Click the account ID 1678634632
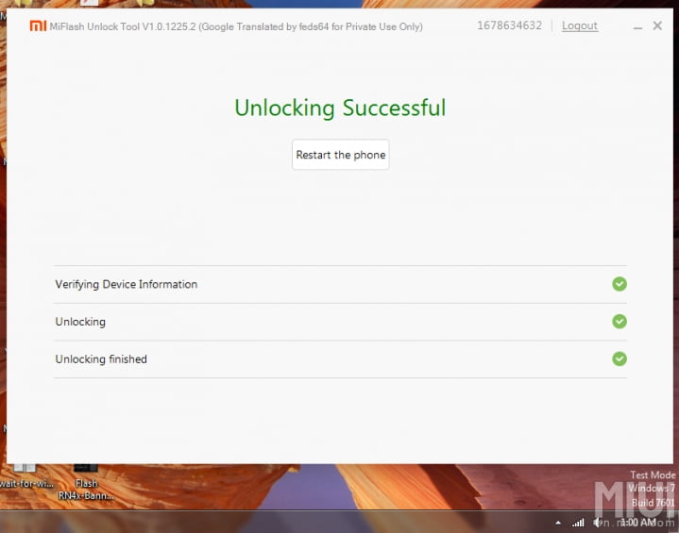This screenshot has height=533, width=679. (x=509, y=25)
